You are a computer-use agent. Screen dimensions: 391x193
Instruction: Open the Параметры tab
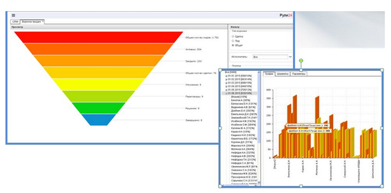(x=298, y=74)
